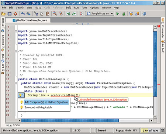This screenshot has width=166, height=134.
Task: Collapse the imports fold marker
Action: tap(16, 31)
